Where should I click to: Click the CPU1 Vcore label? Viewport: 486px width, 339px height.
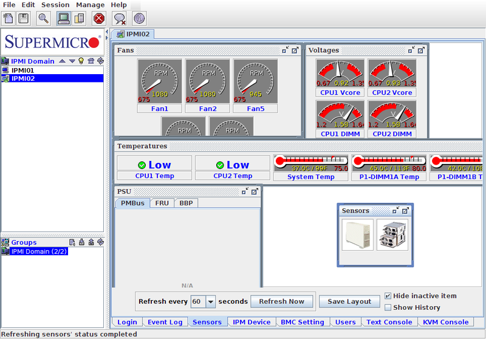point(340,92)
